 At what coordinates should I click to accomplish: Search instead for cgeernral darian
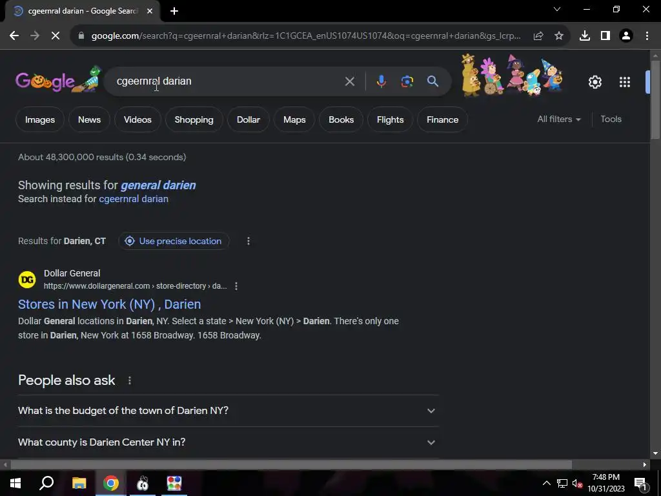click(134, 199)
